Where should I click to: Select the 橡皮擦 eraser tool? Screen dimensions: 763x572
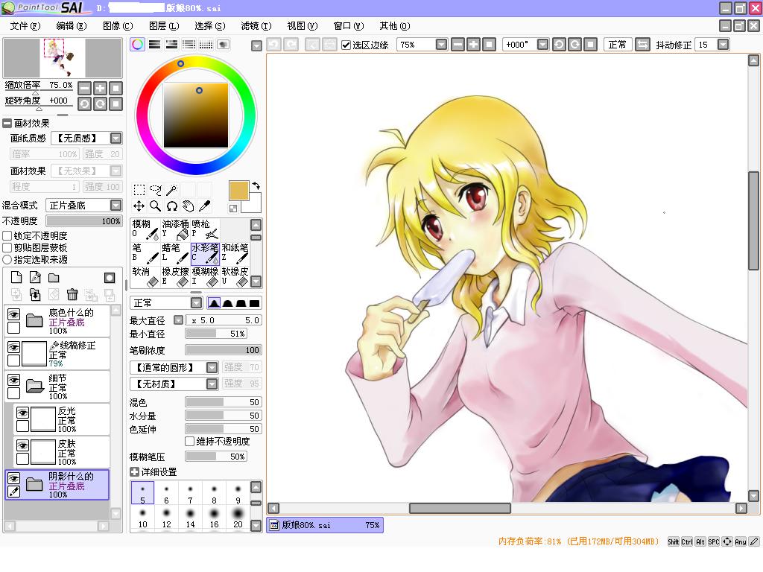point(175,276)
